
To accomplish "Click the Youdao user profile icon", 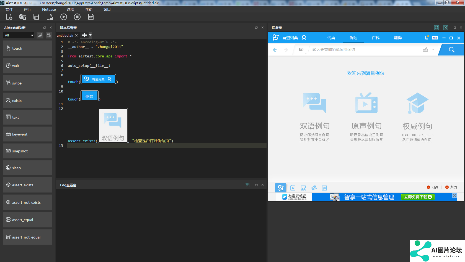I will pyautogui.click(x=304, y=38).
